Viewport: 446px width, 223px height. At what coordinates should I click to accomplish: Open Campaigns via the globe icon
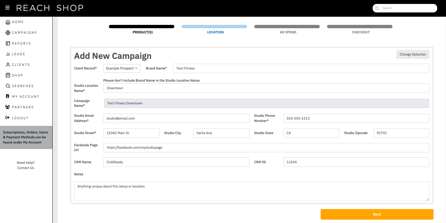click(8, 32)
